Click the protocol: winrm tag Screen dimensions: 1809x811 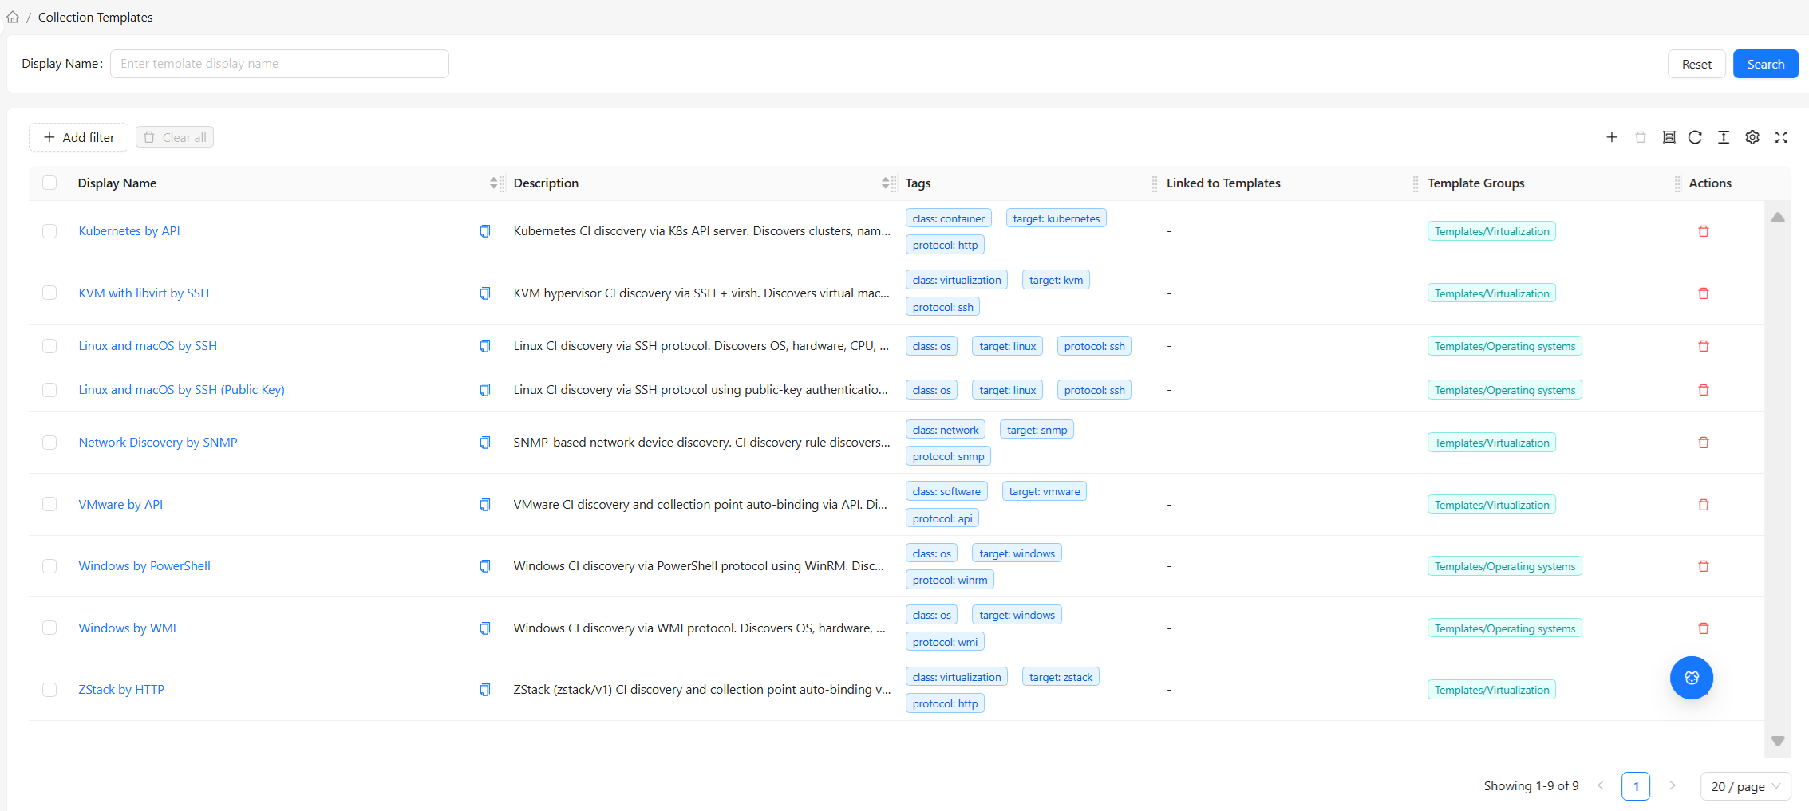coord(950,580)
